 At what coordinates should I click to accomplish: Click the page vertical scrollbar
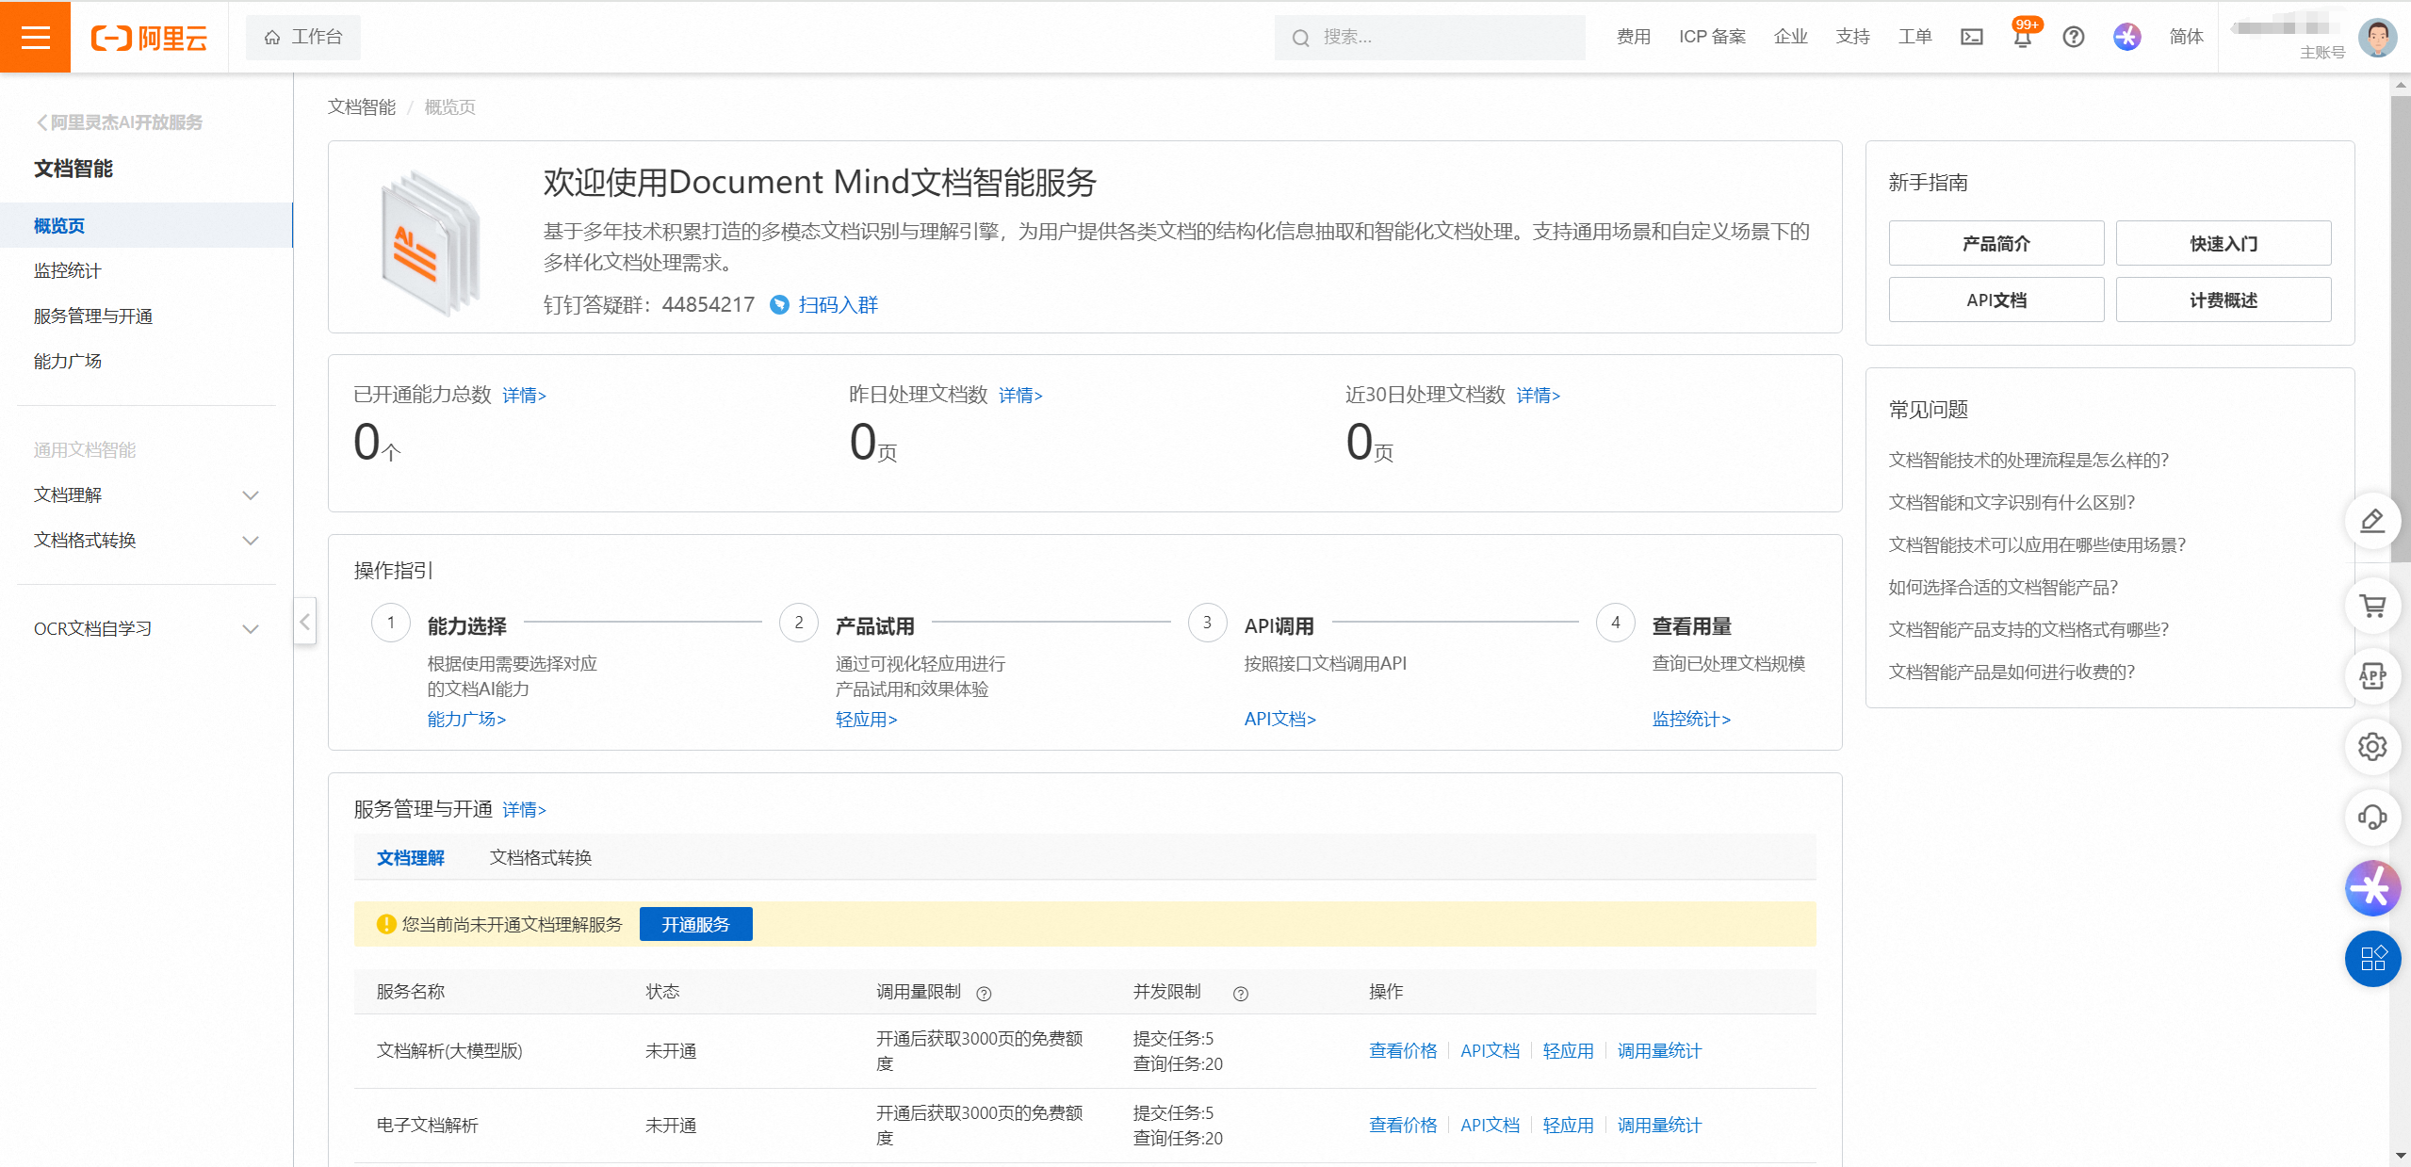2401,327
